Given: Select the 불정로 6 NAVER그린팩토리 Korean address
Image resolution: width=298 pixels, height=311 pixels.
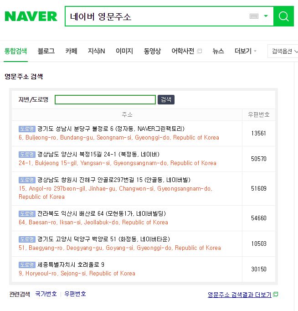Looking at the screenshot, I should pyautogui.click(x=111, y=129).
